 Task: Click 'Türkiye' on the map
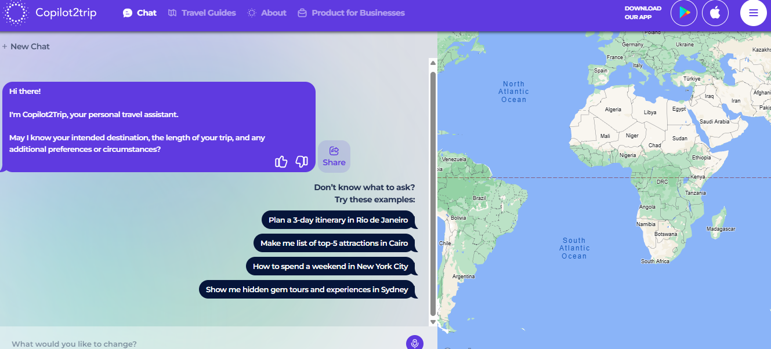(x=692, y=78)
